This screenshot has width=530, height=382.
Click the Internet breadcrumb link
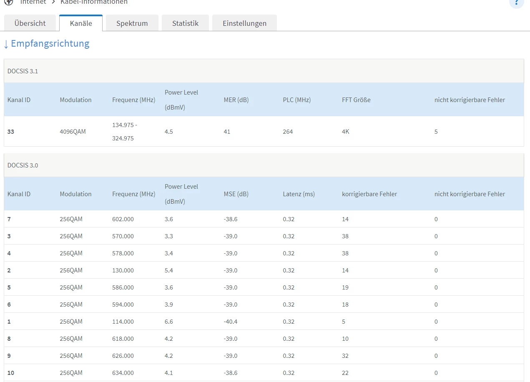tap(33, 2)
